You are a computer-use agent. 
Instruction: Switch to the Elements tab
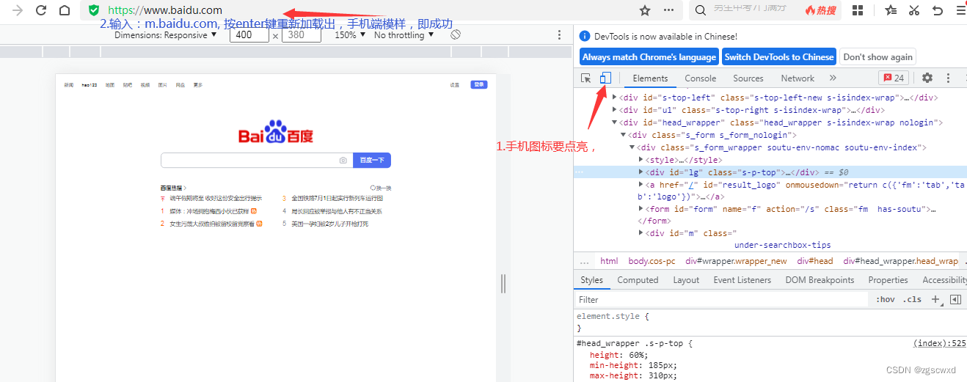[650, 78]
